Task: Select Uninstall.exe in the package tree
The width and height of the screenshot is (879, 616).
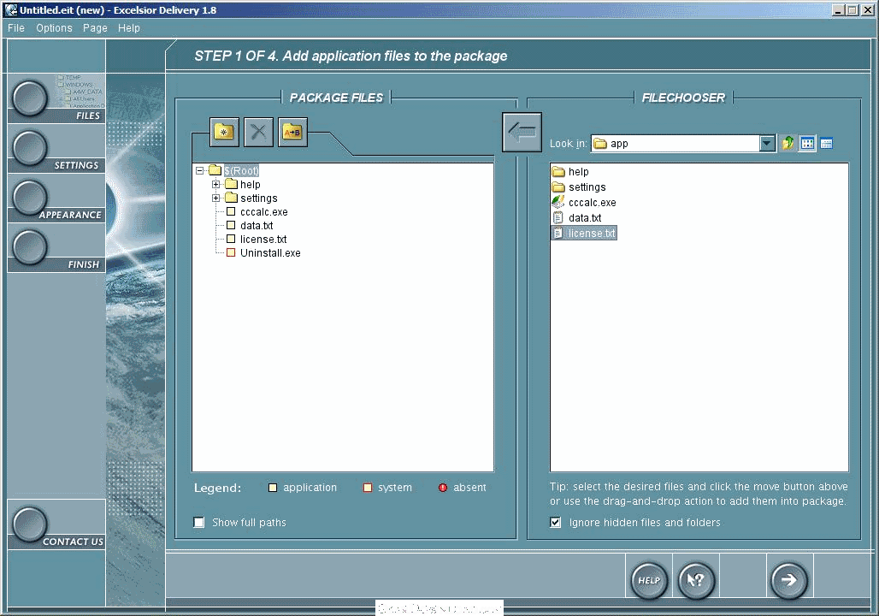Action: pyautogui.click(x=270, y=253)
